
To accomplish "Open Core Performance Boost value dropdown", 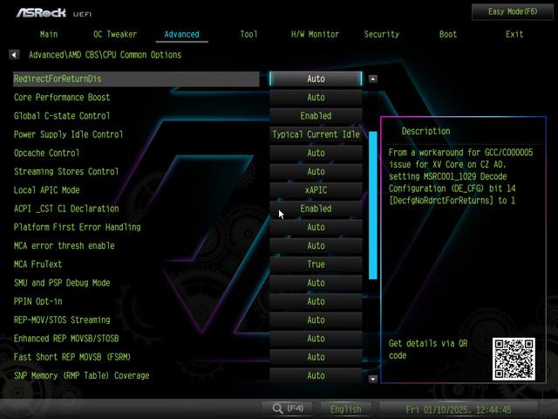I will [316, 97].
